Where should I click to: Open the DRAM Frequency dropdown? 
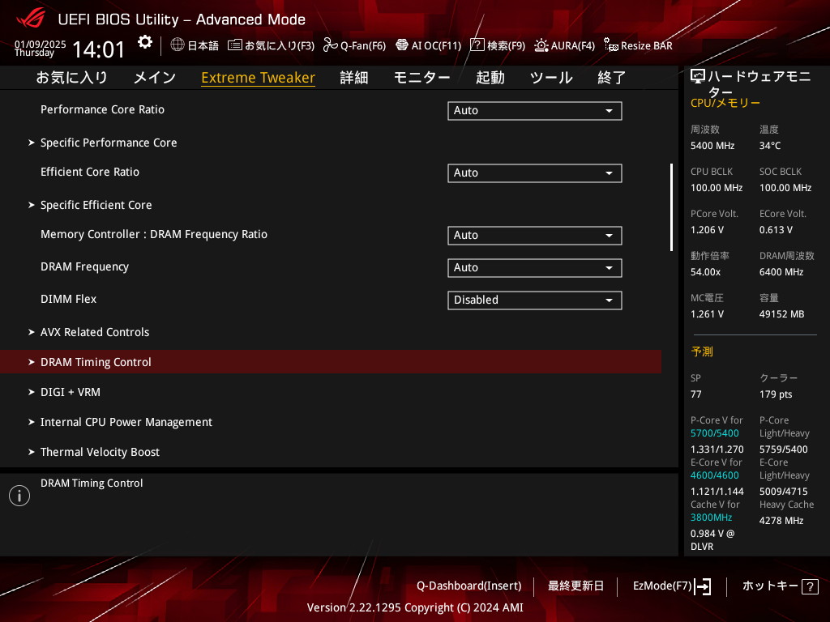[534, 268]
